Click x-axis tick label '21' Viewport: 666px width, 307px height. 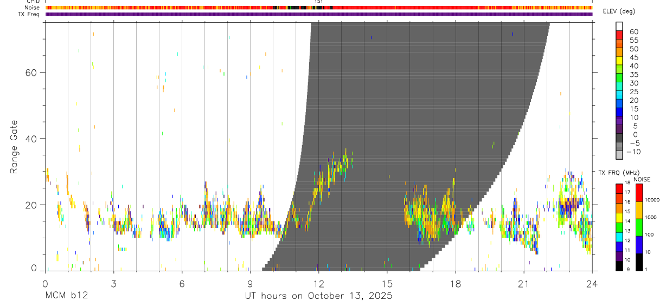click(524, 283)
